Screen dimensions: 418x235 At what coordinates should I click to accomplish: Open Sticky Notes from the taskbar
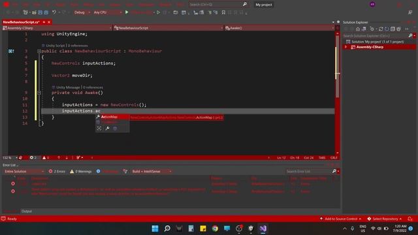coord(203,228)
